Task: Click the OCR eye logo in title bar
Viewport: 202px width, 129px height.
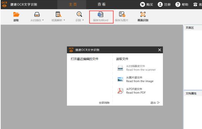Action: 4,4
